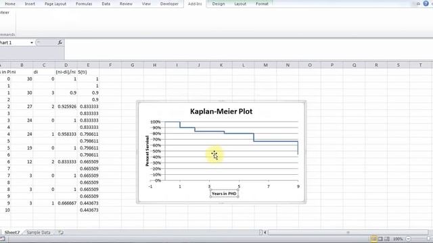The width and height of the screenshot is (433, 243).
Task: Select the (ni-di)/ni header cell
Action: (66, 72)
